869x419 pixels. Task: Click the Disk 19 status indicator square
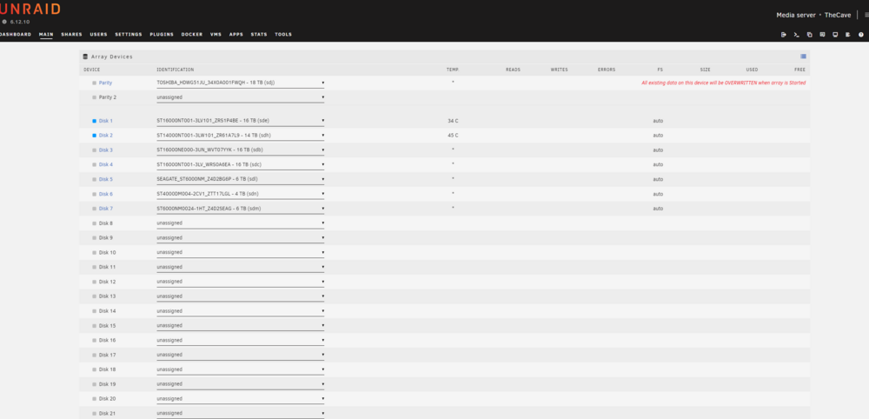(94, 384)
